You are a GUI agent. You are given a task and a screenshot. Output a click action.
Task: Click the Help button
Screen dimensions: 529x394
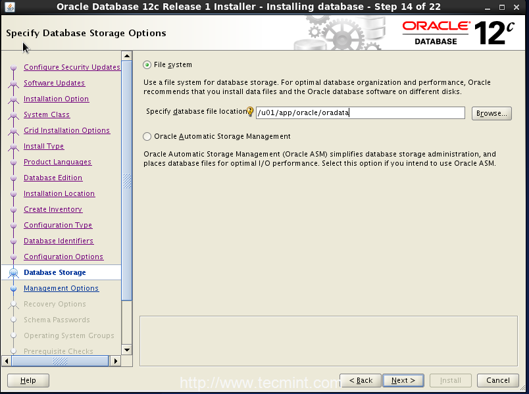(x=28, y=380)
